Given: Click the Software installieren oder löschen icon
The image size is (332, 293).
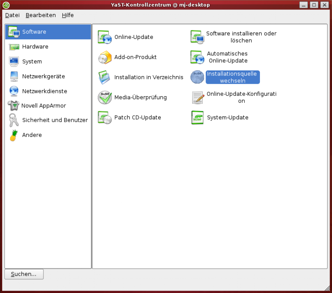Looking at the screenshot, I should (197, 37).
